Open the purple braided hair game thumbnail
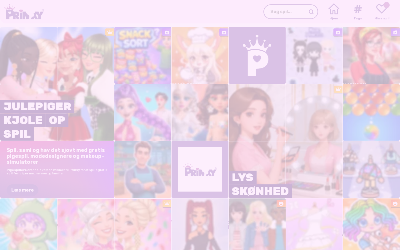Image resolution: width=400 pixels, height=250 pixels. [143, 112]
